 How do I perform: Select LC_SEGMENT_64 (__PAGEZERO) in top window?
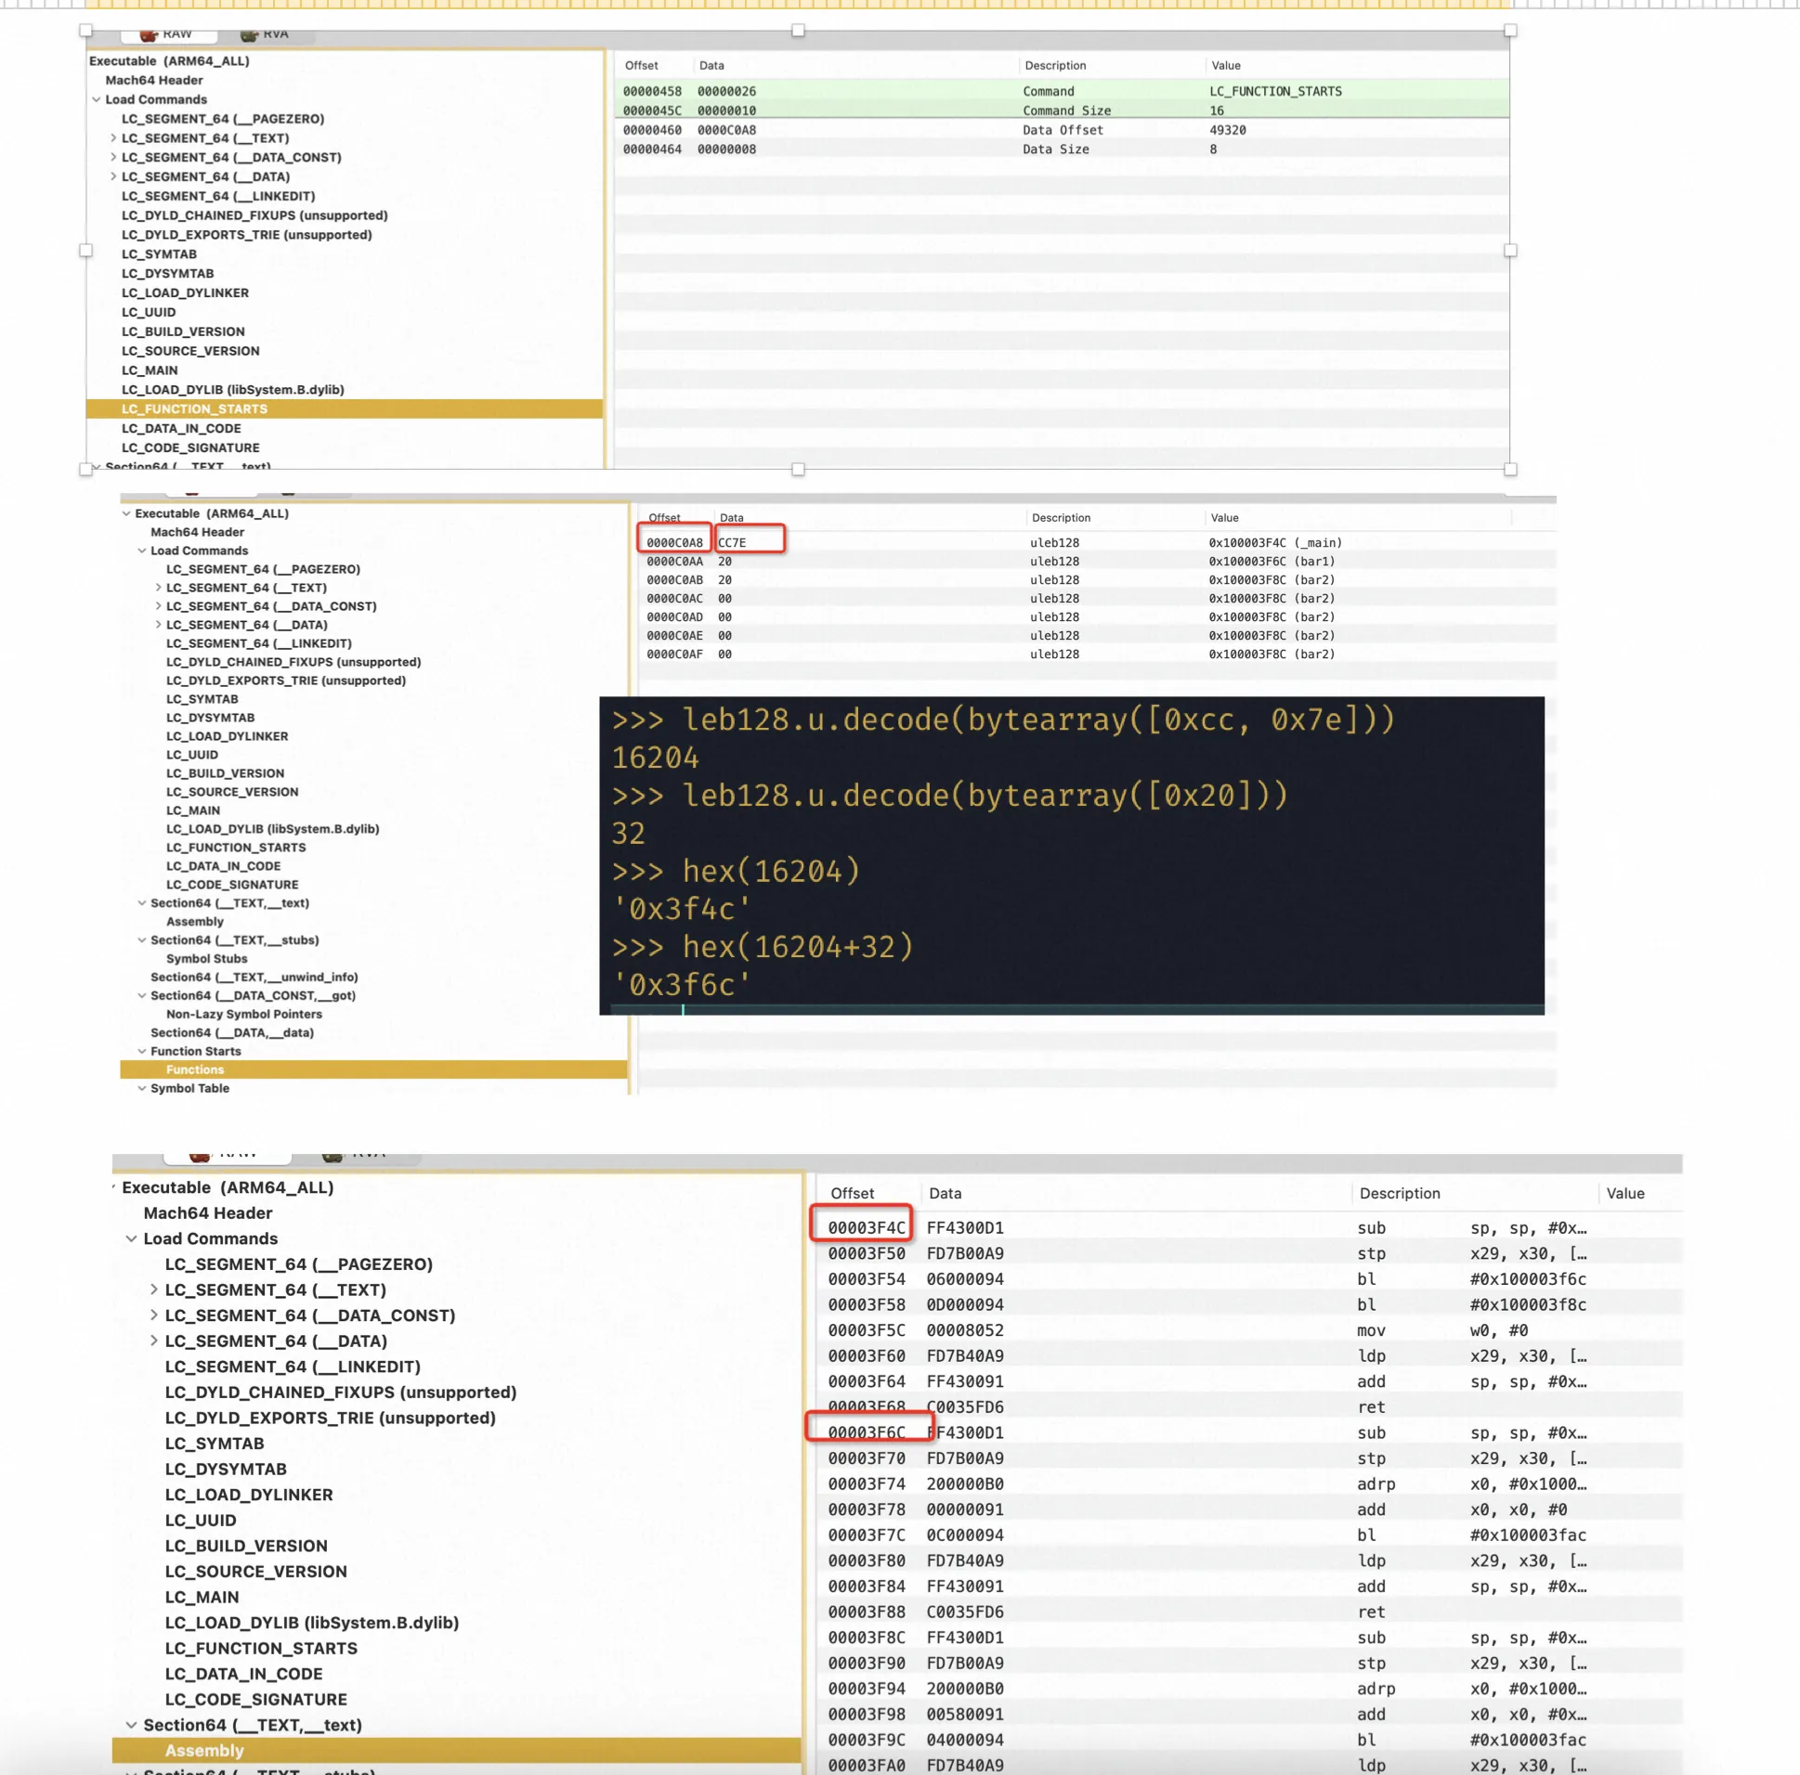pos(223,119)
